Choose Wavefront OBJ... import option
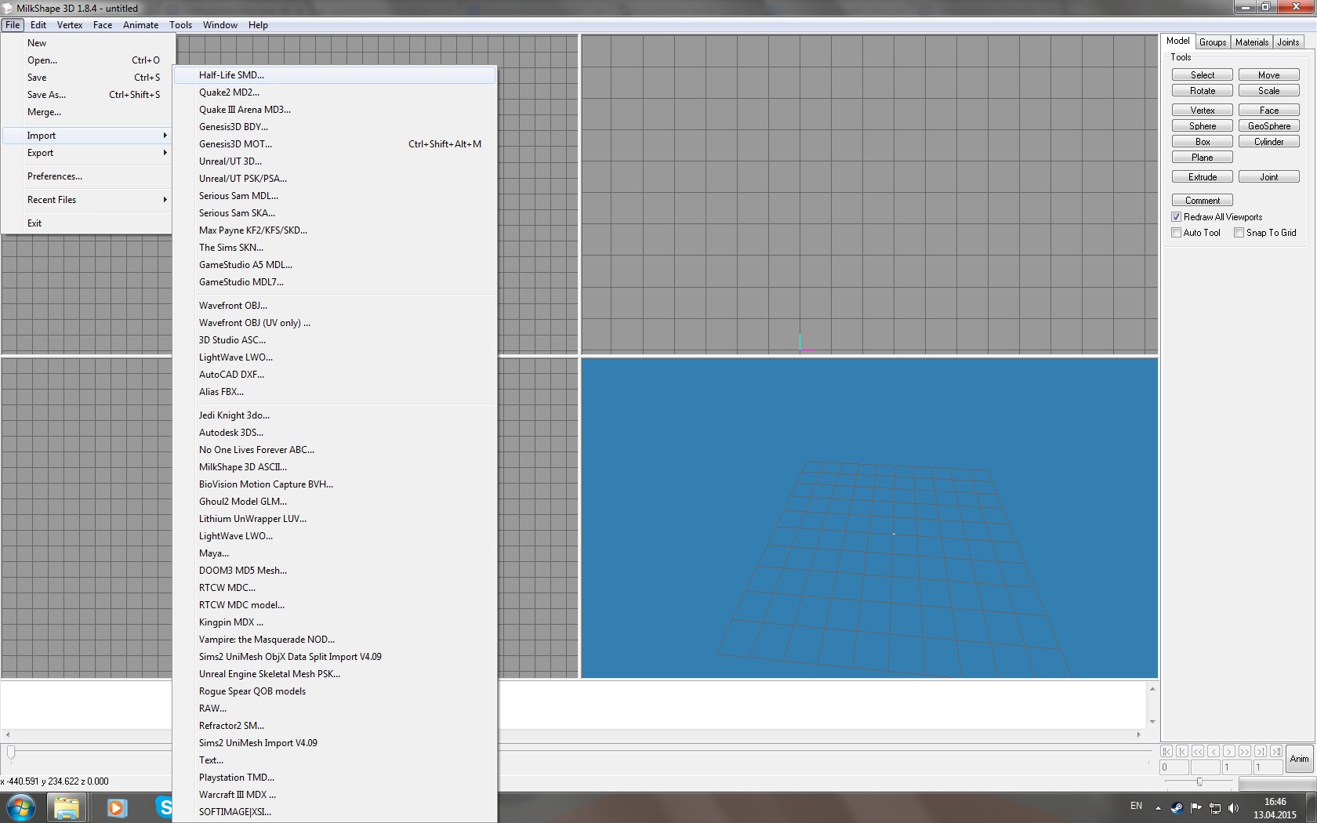The height and width of the screenshot is (823, 1317). tap(335, 306)
